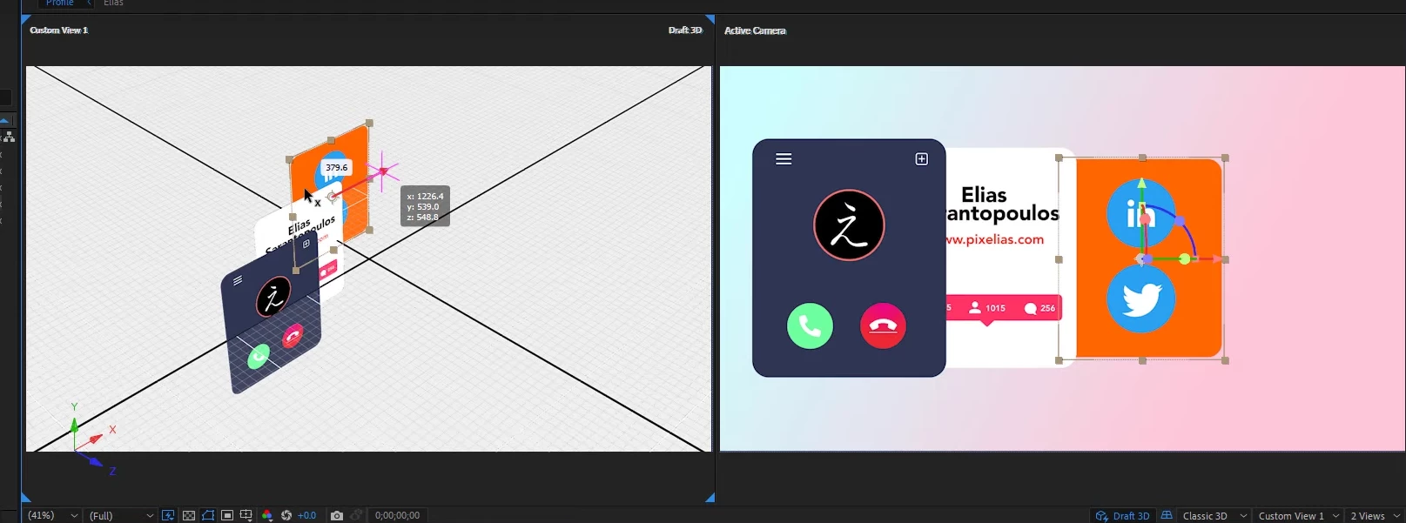Open the magnification ratio (41%) dropdown

coord(52,515)
